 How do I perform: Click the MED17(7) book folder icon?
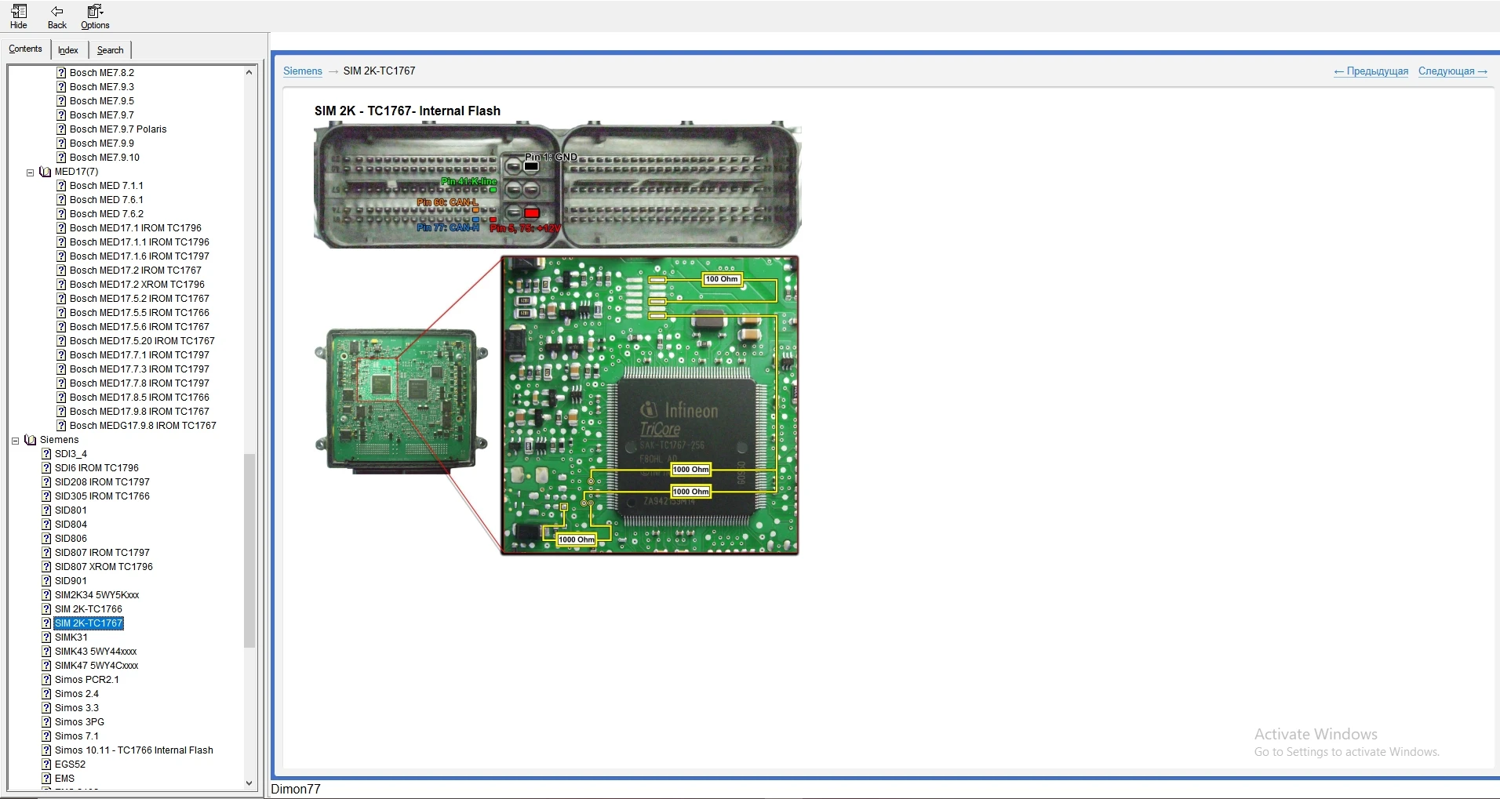click(46, 172)
